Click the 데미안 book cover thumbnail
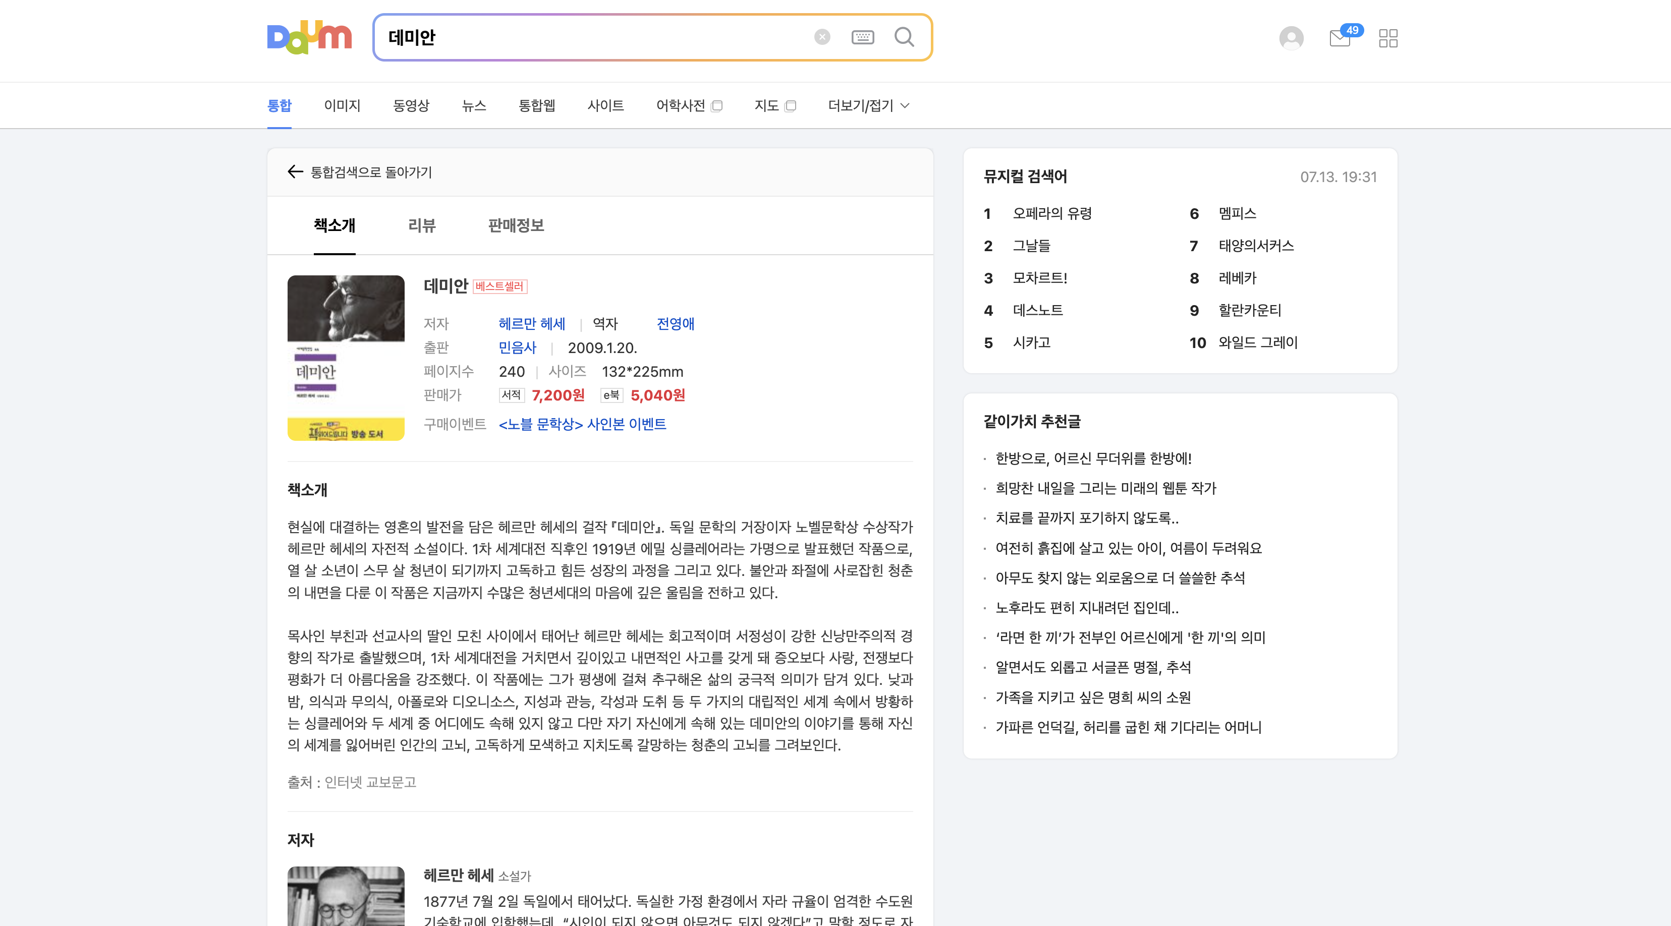The width and height of the screenshot is (1671, 926). 346,357
